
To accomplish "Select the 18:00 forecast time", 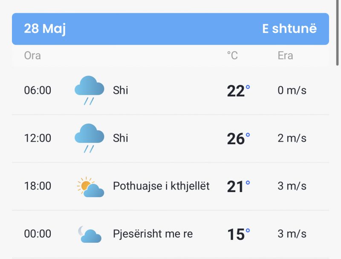I will pyautogui.click(x=38, y=186).
